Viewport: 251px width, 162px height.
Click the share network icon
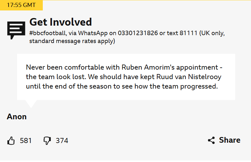tap(211, 140)
